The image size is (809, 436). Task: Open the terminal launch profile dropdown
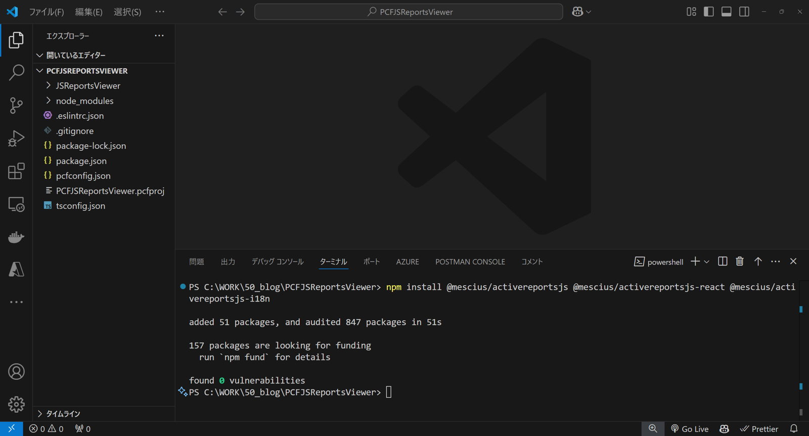tap(707, 261)
